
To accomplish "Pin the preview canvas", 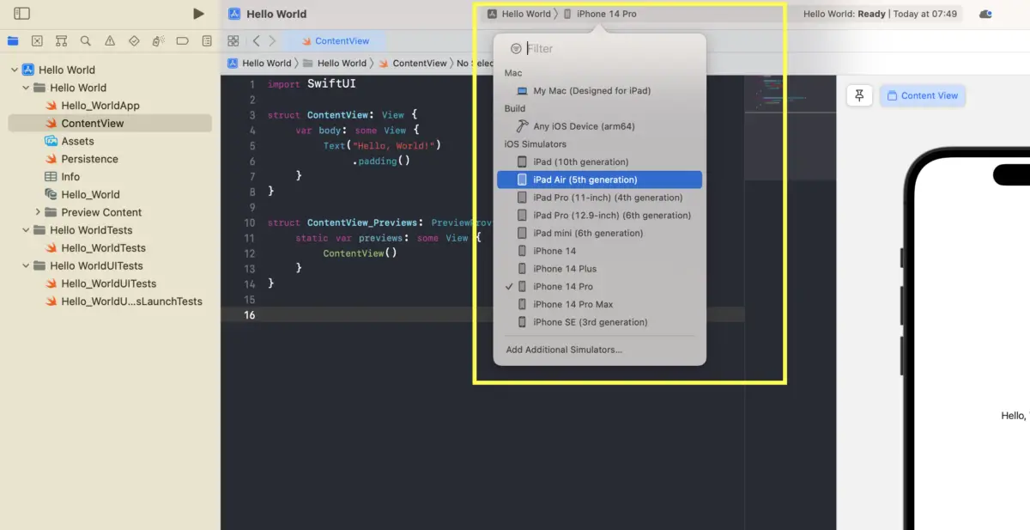I will [859, 95].
